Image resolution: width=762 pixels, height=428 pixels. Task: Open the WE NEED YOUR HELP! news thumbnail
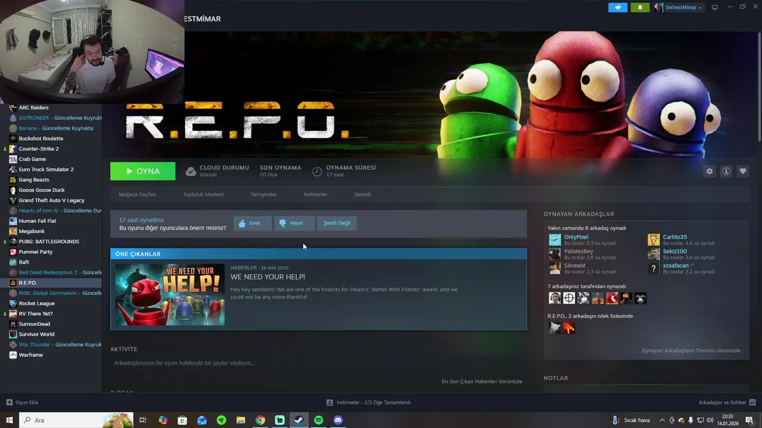coord(170,295)
